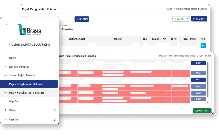Click the dash icon beside Slip Gaji

tap(5, 101)
